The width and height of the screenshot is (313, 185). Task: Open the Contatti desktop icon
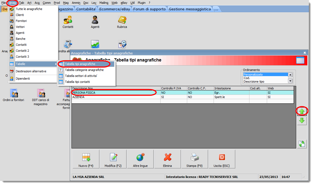pos(68,22)
